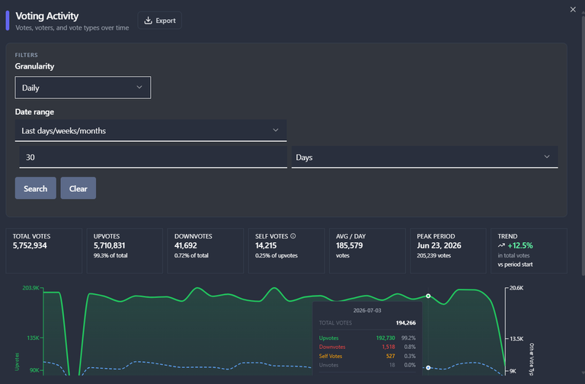Screen dimensions: 585x384
Task: Click the 20.6K label on the right axis
Action: tap(516, 288)
